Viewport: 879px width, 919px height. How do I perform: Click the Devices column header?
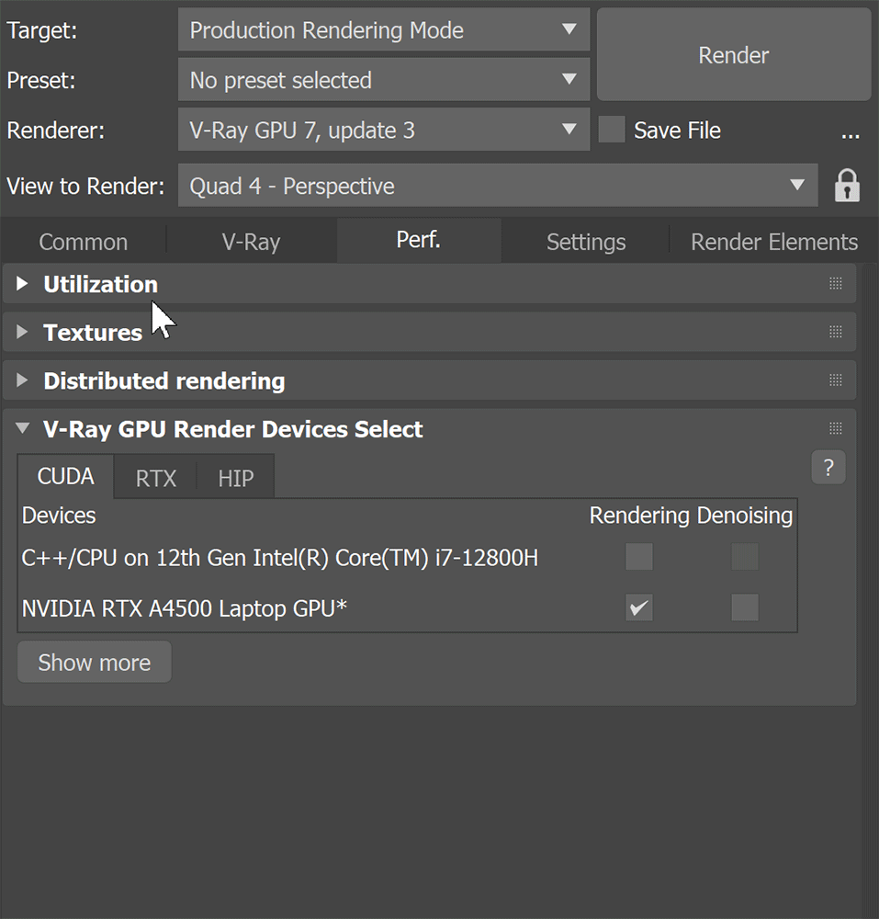[59, 516]
